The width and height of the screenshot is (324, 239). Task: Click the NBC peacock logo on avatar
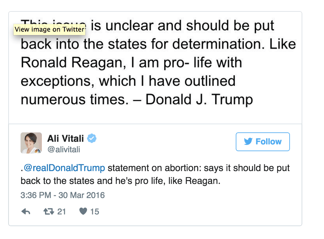point(38,151)
